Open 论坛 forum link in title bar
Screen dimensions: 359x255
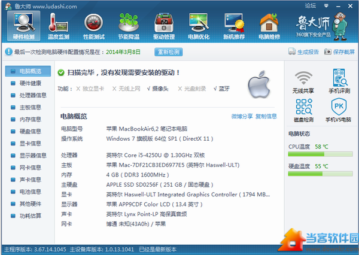click(311, 6)
